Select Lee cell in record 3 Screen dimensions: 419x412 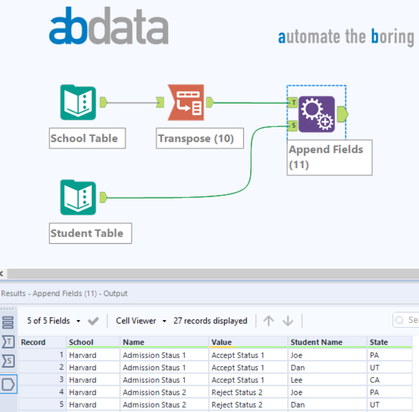[x=327, y=380]
